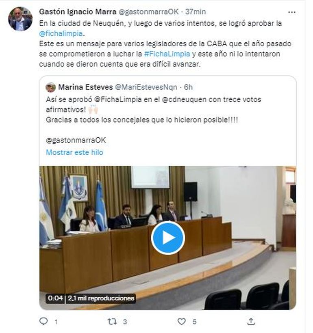The image size is (313, 333).
Task: Click the @gastonmarraOK handle in header
Action: coord(148,12)
